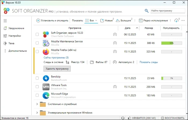Click the Mozilla Maintenance Service popularity bar
The width and height of the screenshot is (188, 120).
click(171, 43)
